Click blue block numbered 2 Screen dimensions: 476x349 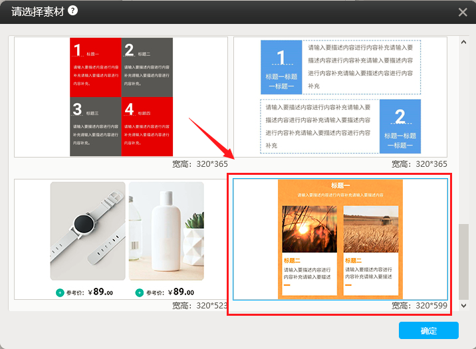coord(400,126)
